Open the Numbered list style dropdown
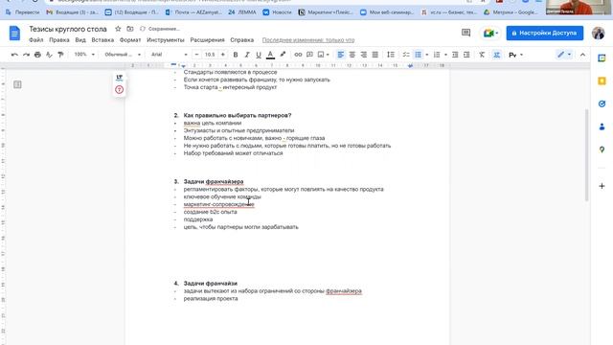The image size is (613, 345). [x=445, y=55]
